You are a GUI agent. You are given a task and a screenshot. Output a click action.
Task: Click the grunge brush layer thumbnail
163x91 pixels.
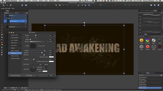click(8, 21)
